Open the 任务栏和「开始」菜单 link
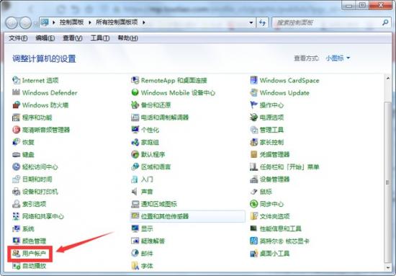 click(x=289, y=166)
